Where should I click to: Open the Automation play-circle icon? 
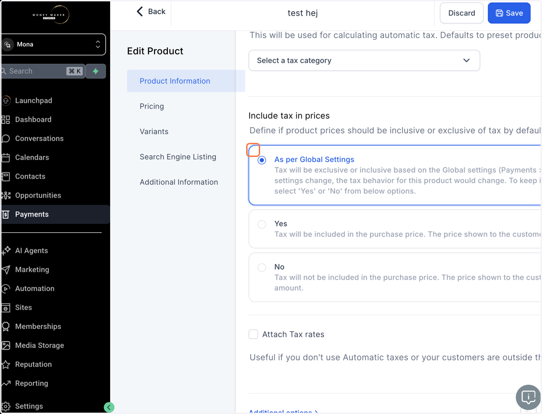pos(5,289)
